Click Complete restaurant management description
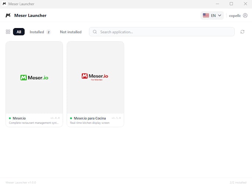 pos(34,123)
